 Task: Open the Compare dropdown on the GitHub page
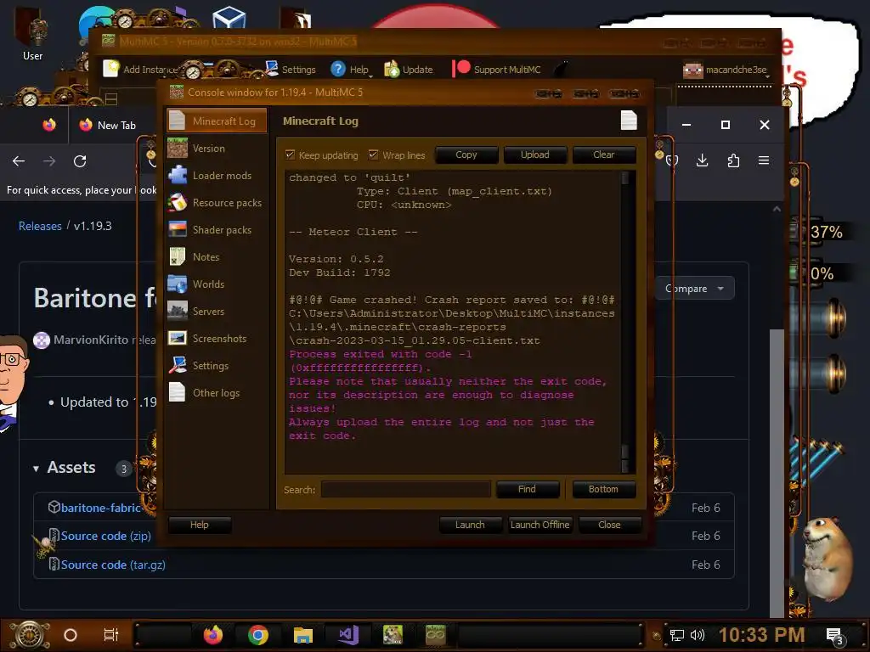[695, 289]
